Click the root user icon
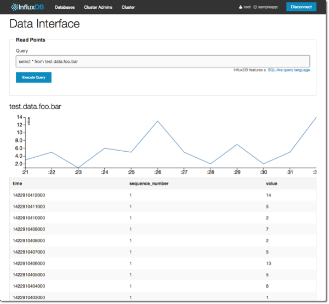329x304 pixels. click(240, 8)
